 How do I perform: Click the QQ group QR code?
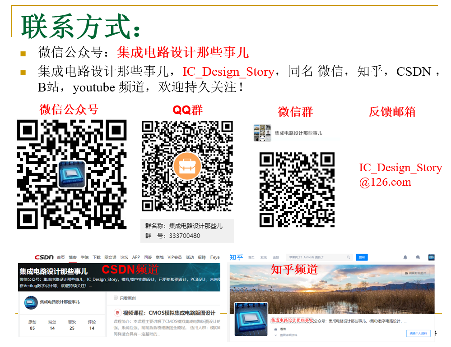coord(187,166)
